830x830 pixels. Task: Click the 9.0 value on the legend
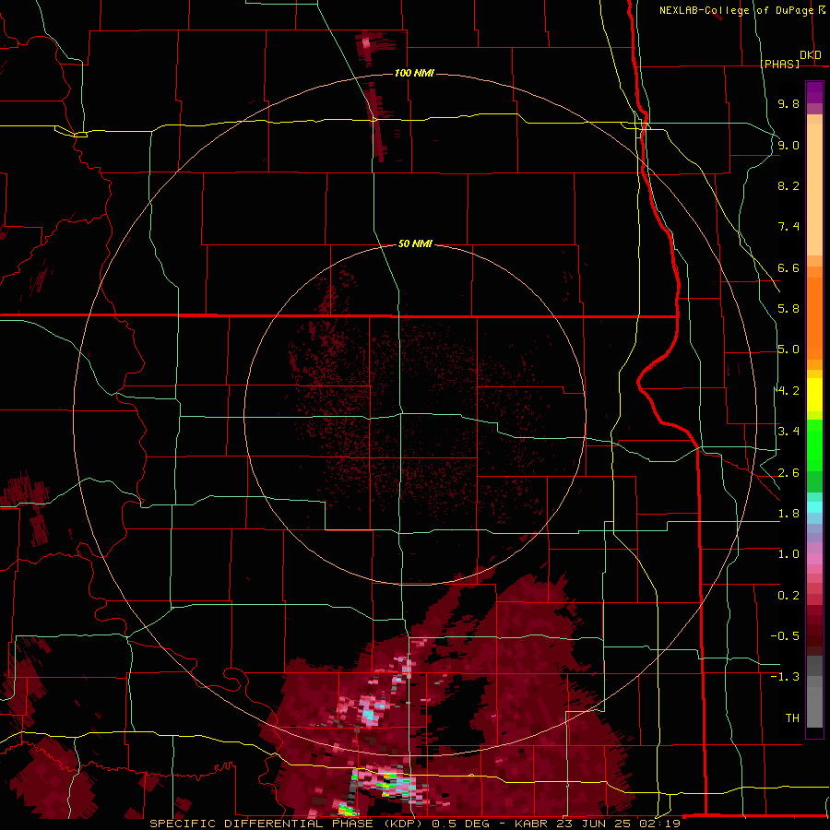[x=788, y=145]
